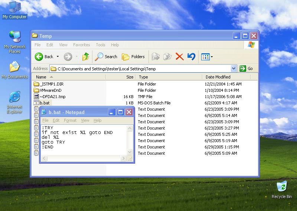Image resolution: width=297 pixels, height=211 pixels.
Task: Click the VMwareDnD folder icon
Action: 36,90
